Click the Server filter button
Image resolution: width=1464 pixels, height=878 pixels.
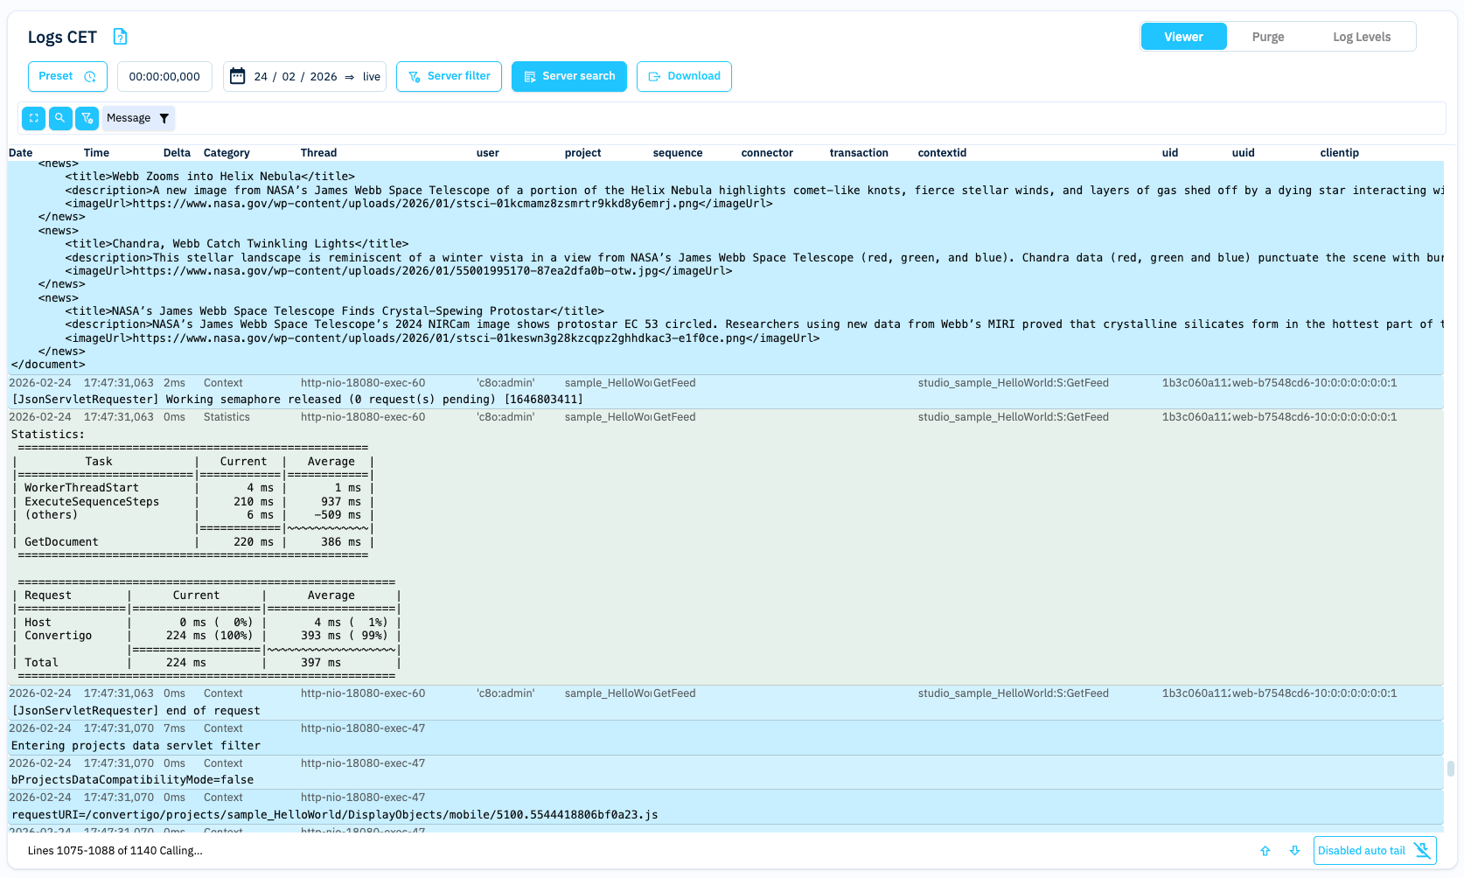tap(449, 77)
